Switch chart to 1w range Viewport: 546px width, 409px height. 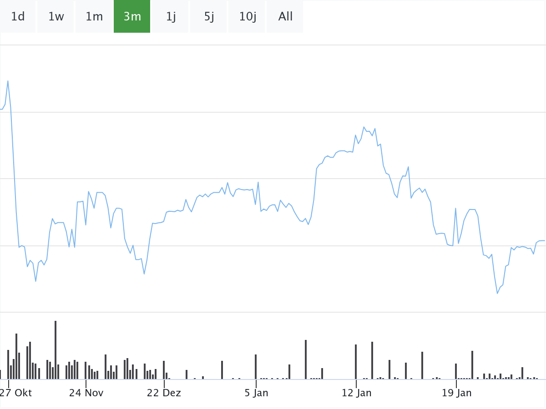tap(56, 17)
